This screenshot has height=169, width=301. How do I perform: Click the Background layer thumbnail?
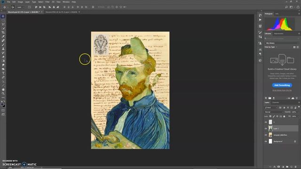(x=270, y=141)
